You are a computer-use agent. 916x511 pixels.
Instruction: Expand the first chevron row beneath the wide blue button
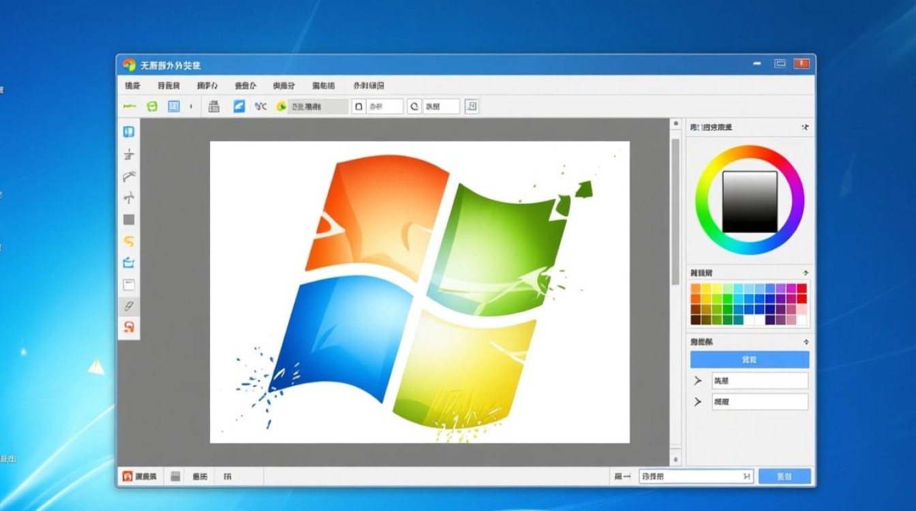(x=697, y=380)
